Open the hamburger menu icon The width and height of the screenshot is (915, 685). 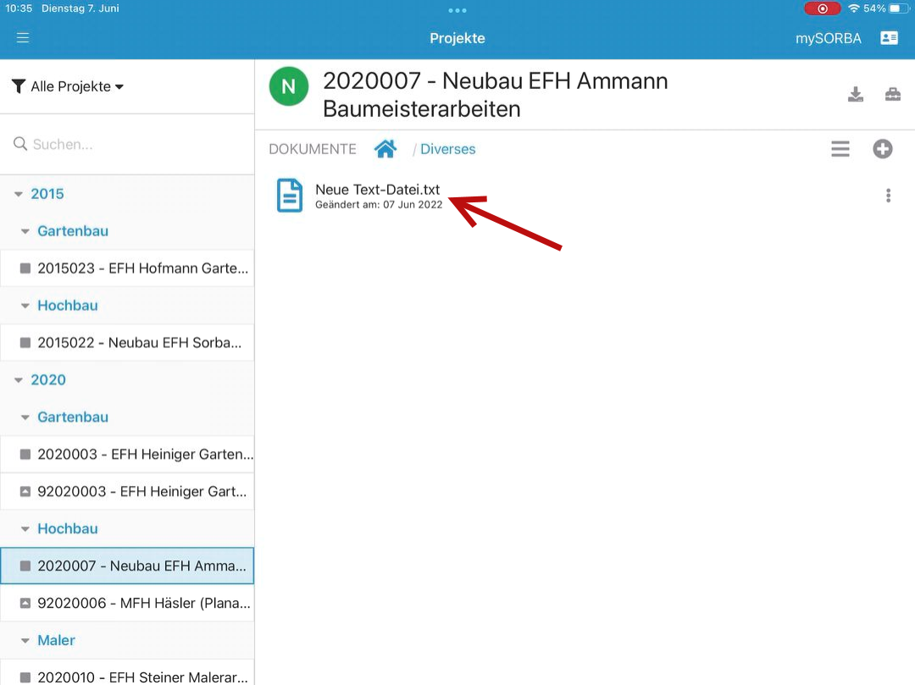23,38
